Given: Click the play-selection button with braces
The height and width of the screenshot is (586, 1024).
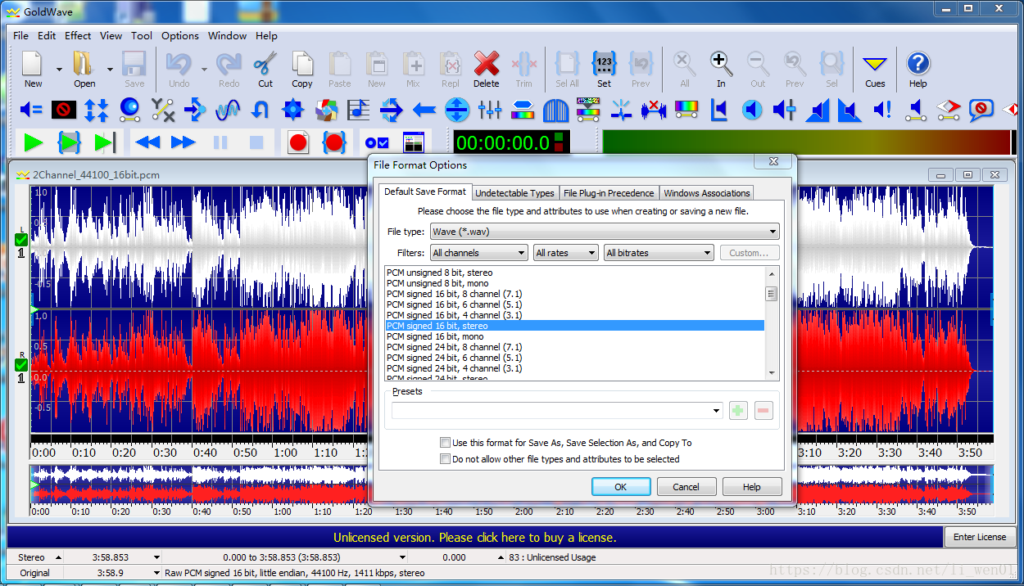Looking at the screenshot, I should tap(70, 142).
